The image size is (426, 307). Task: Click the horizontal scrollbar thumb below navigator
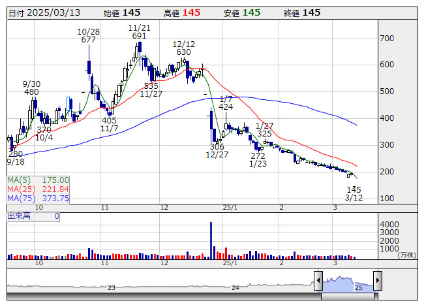(x=348, y=297)
